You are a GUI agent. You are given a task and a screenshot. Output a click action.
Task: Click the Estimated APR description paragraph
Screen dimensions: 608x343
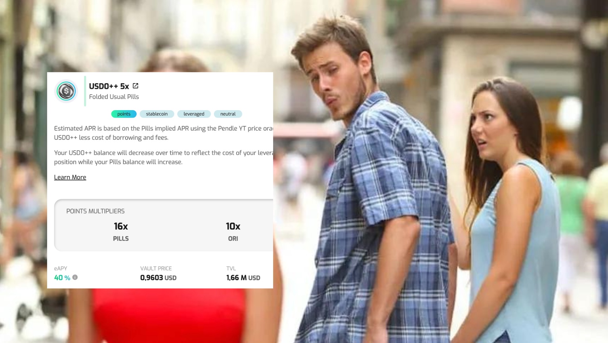(164, 133)
